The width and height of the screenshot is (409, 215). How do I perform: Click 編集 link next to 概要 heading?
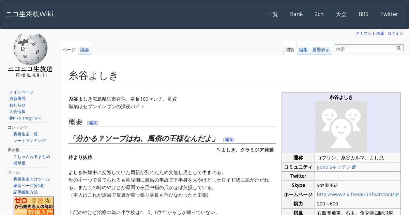[93, 123]
